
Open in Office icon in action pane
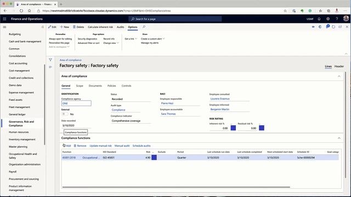click(x=320, y=27)
